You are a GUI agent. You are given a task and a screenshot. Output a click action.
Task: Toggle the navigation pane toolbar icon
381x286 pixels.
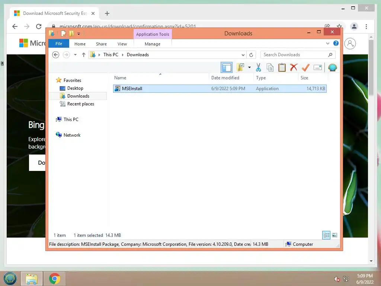227,67
